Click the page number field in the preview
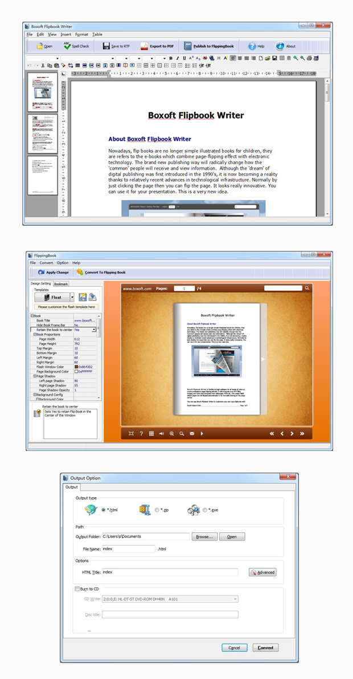353x679 pixels. [184, 288]
